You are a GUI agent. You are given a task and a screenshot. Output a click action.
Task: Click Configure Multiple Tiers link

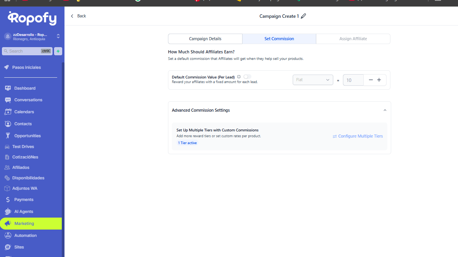(x=358, y=136)
